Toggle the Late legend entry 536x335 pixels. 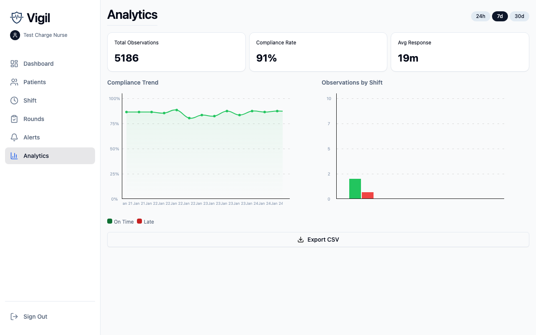[x=145, y=222]
